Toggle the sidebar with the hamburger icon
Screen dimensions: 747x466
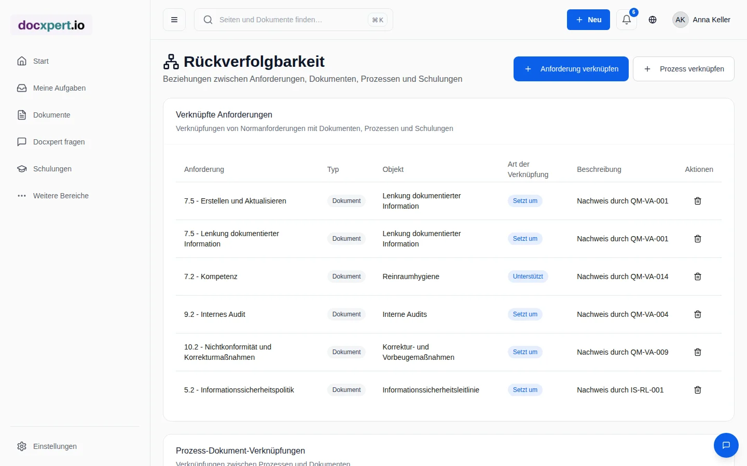[174, 20]
